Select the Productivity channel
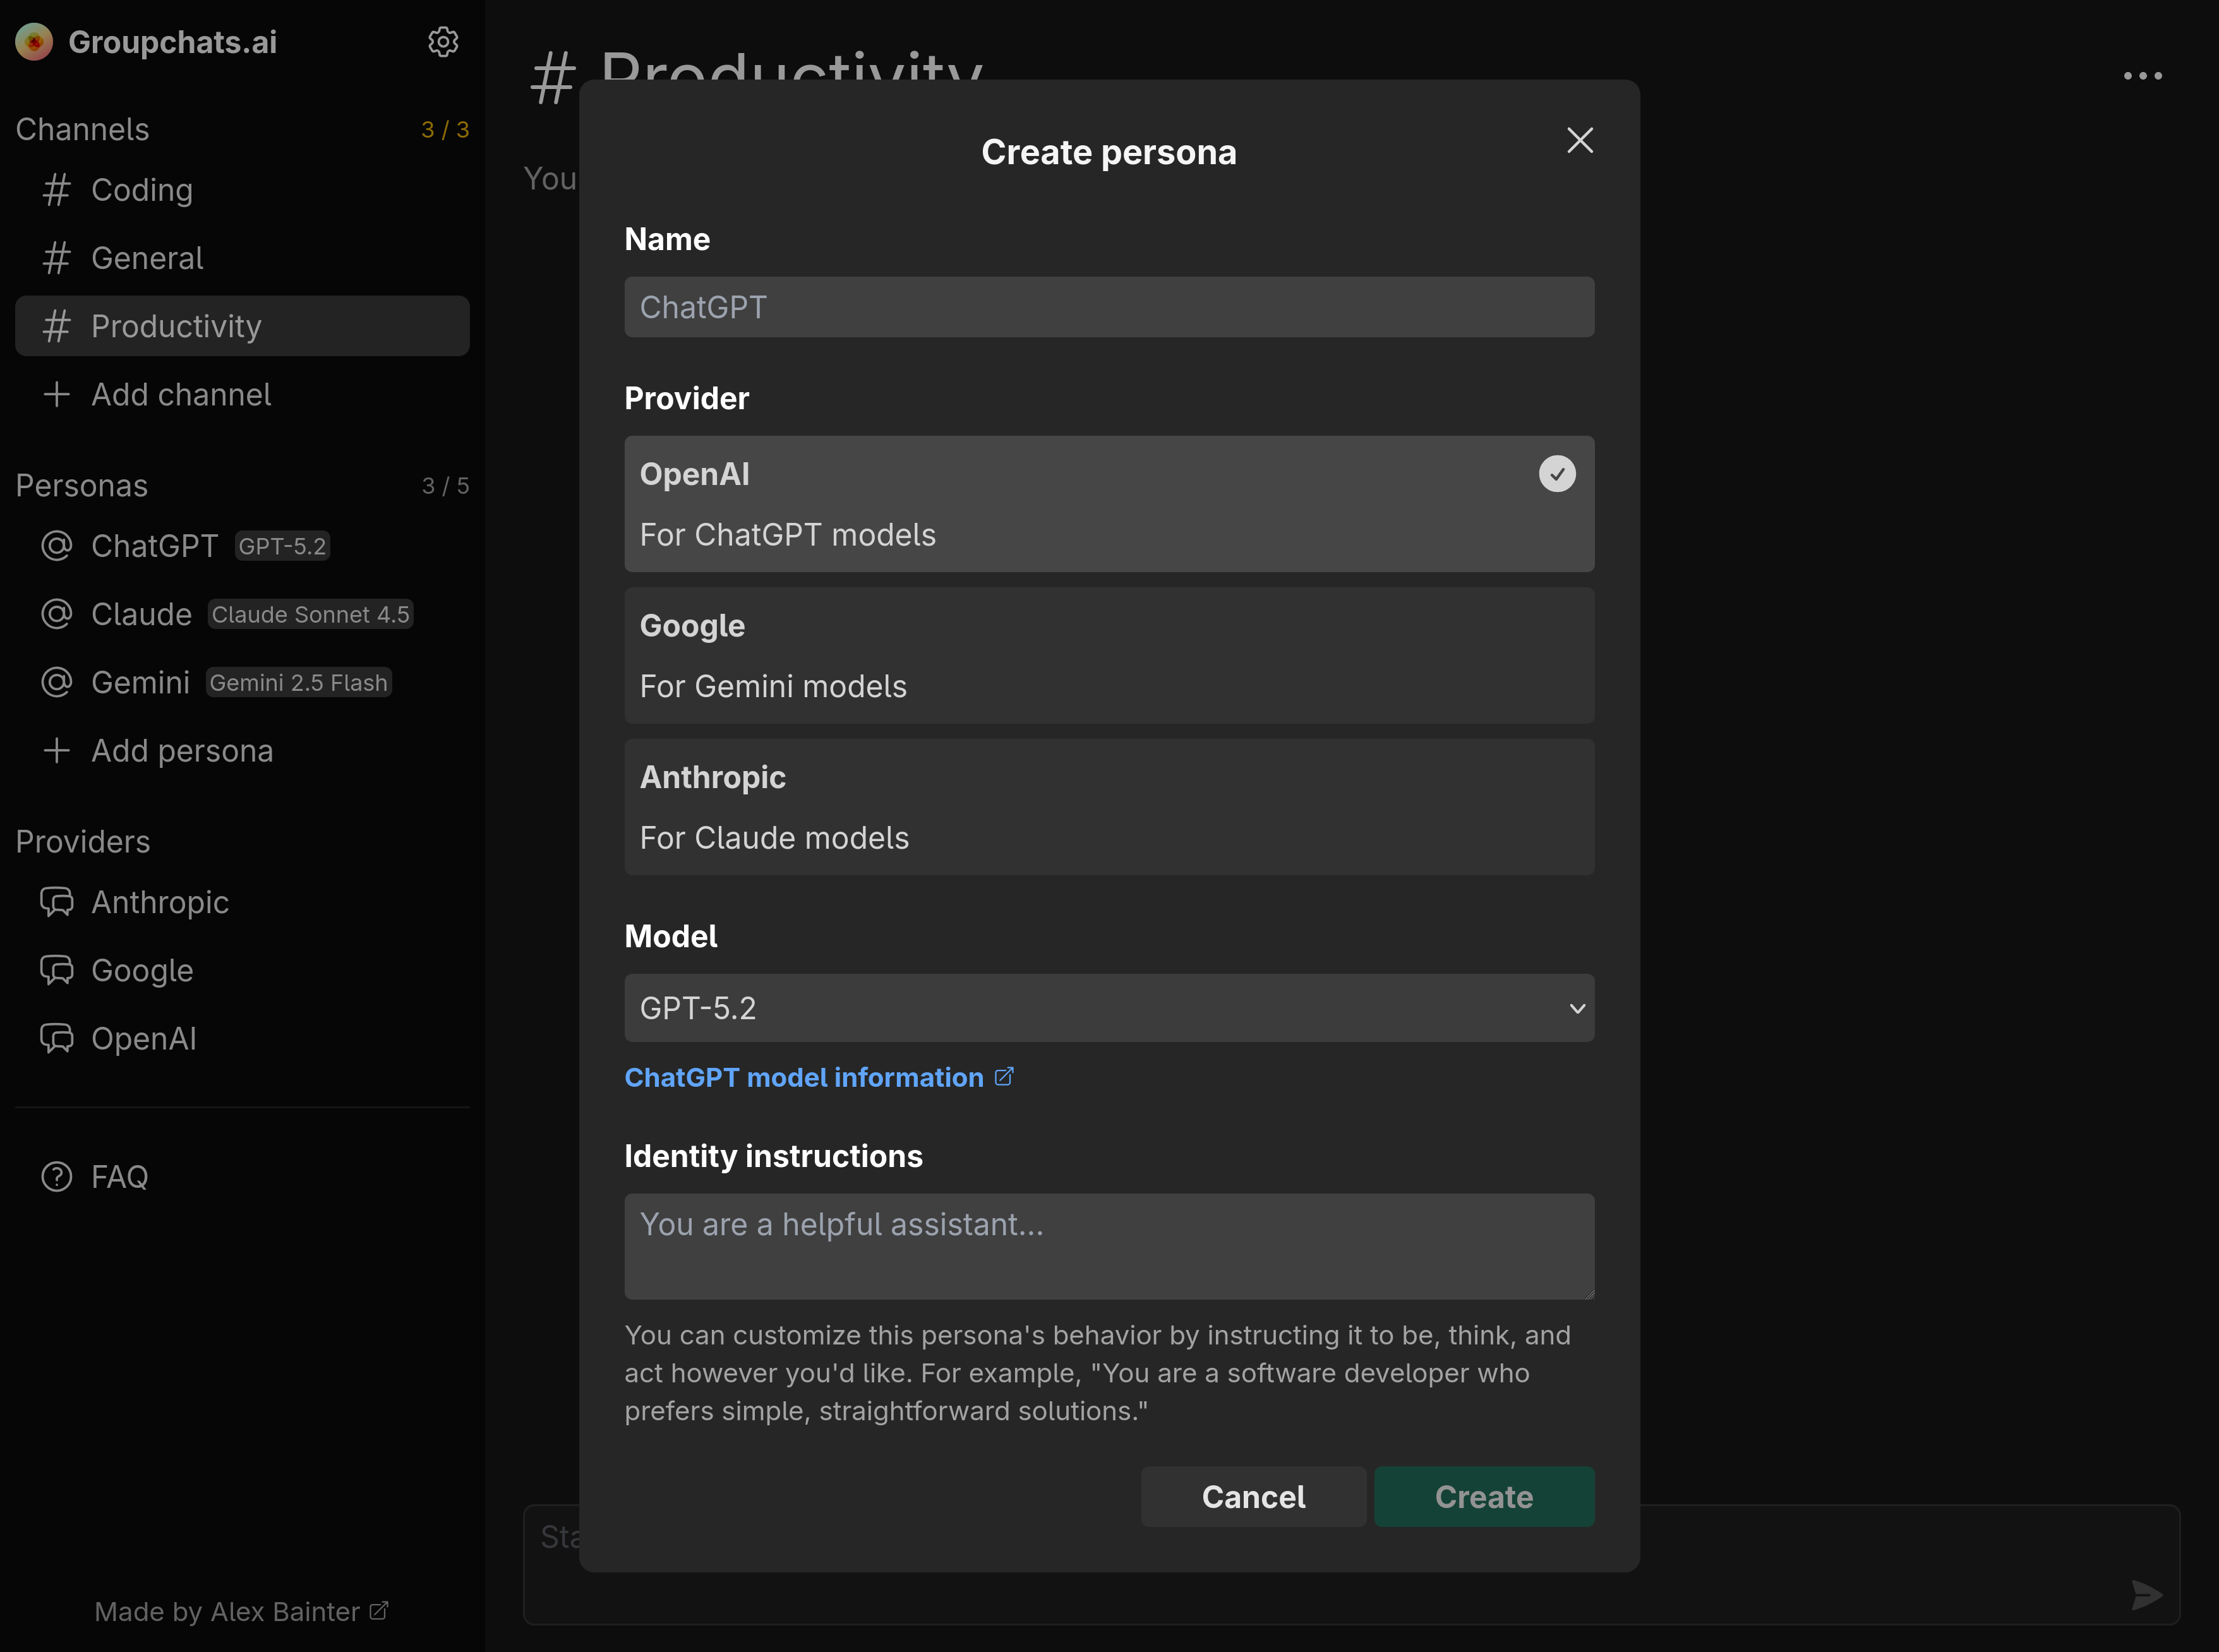Image resolution: width=2219 pixels, height=1652 pixels. tap(242, 326)
